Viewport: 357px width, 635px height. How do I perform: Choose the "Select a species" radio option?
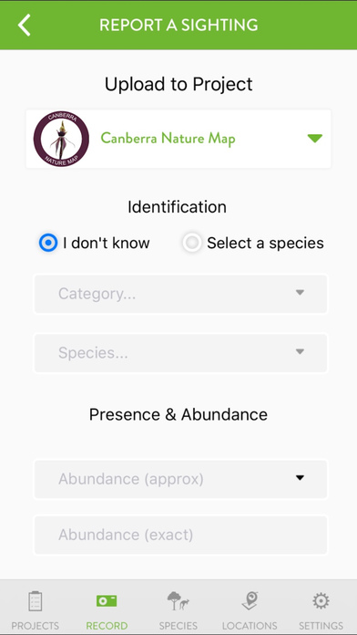pos(192,243)
